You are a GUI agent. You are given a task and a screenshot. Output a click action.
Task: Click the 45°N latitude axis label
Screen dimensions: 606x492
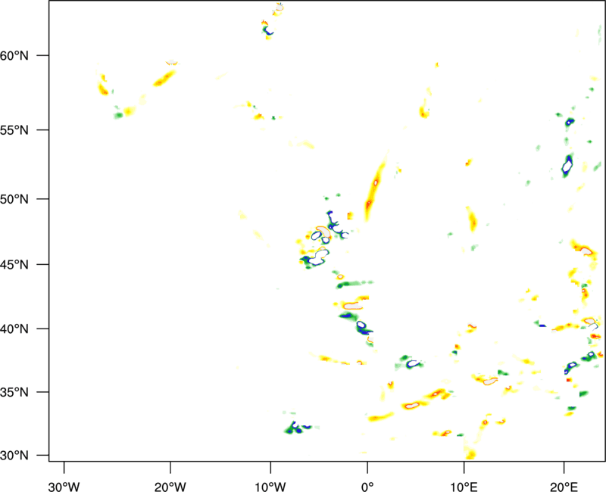(x=14, y=264)
